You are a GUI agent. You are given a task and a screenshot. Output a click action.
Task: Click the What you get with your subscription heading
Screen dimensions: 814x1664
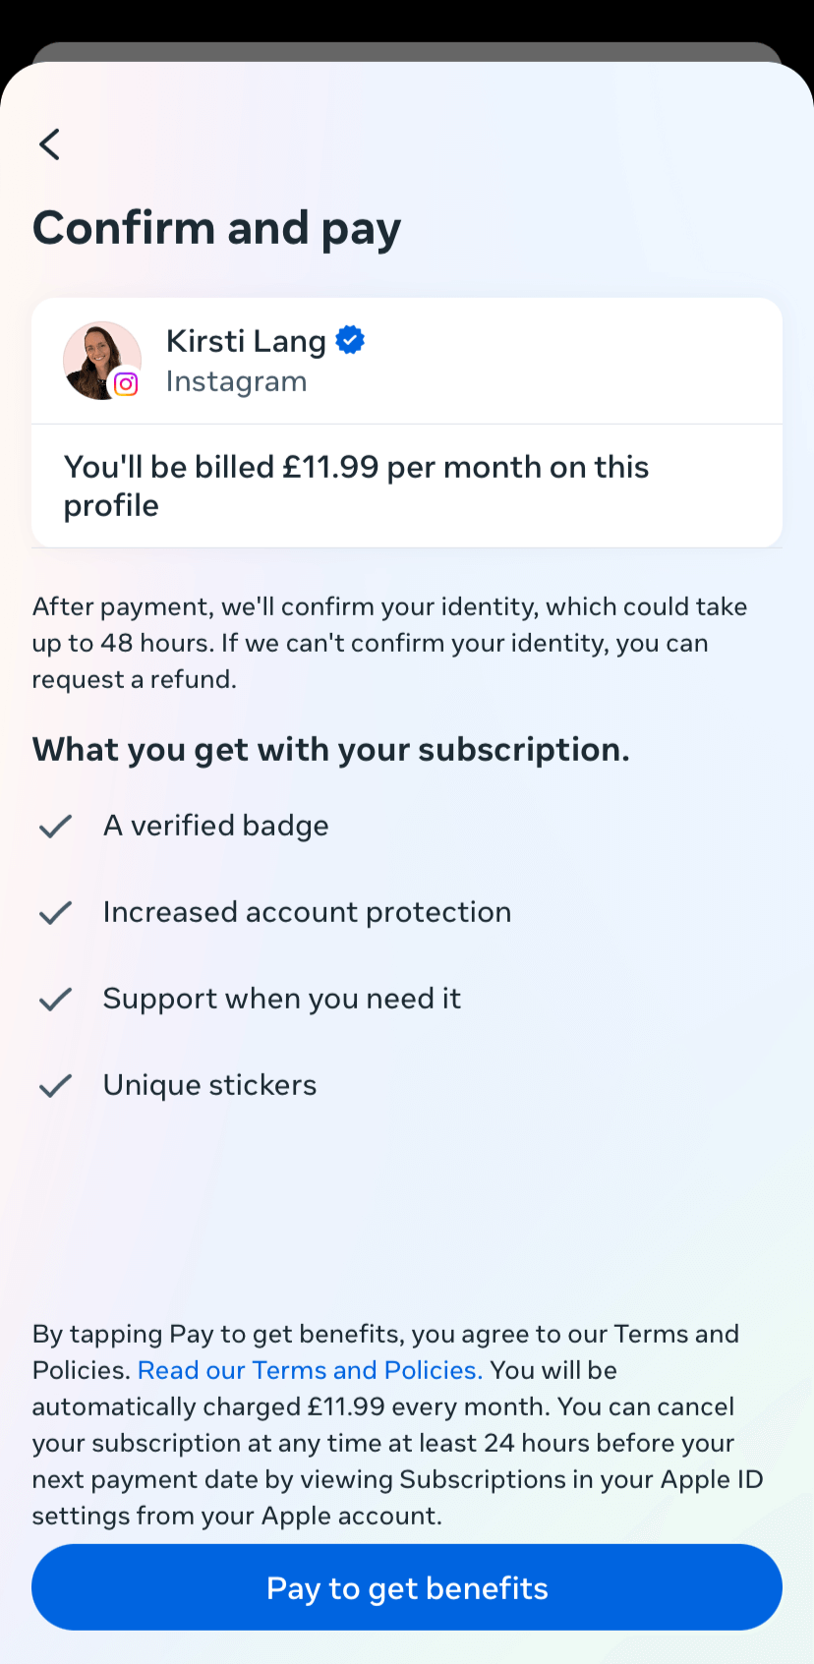coord(330,750)
